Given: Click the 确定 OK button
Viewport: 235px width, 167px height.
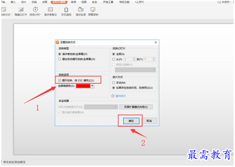Looking at the screenshot, I should (x=131, y=121).
